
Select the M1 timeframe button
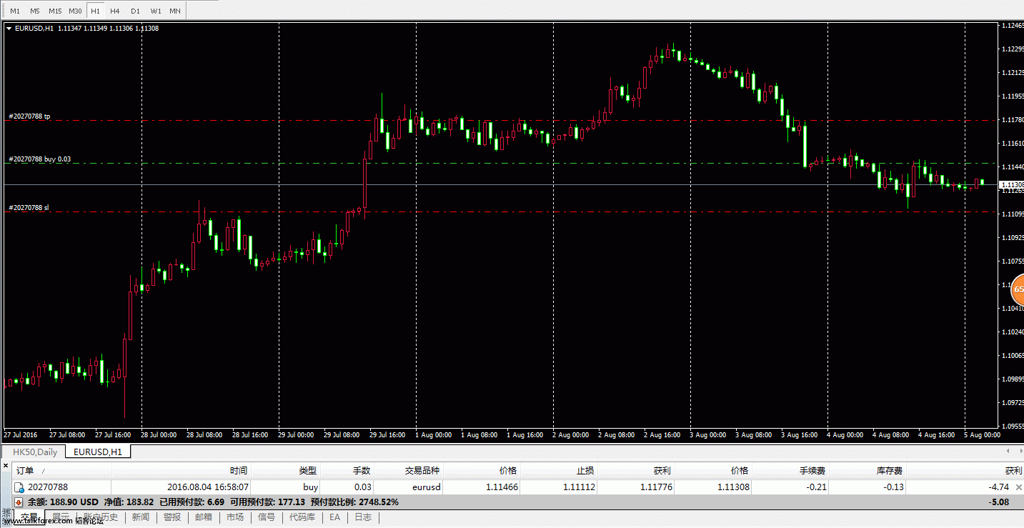(15, 11)
